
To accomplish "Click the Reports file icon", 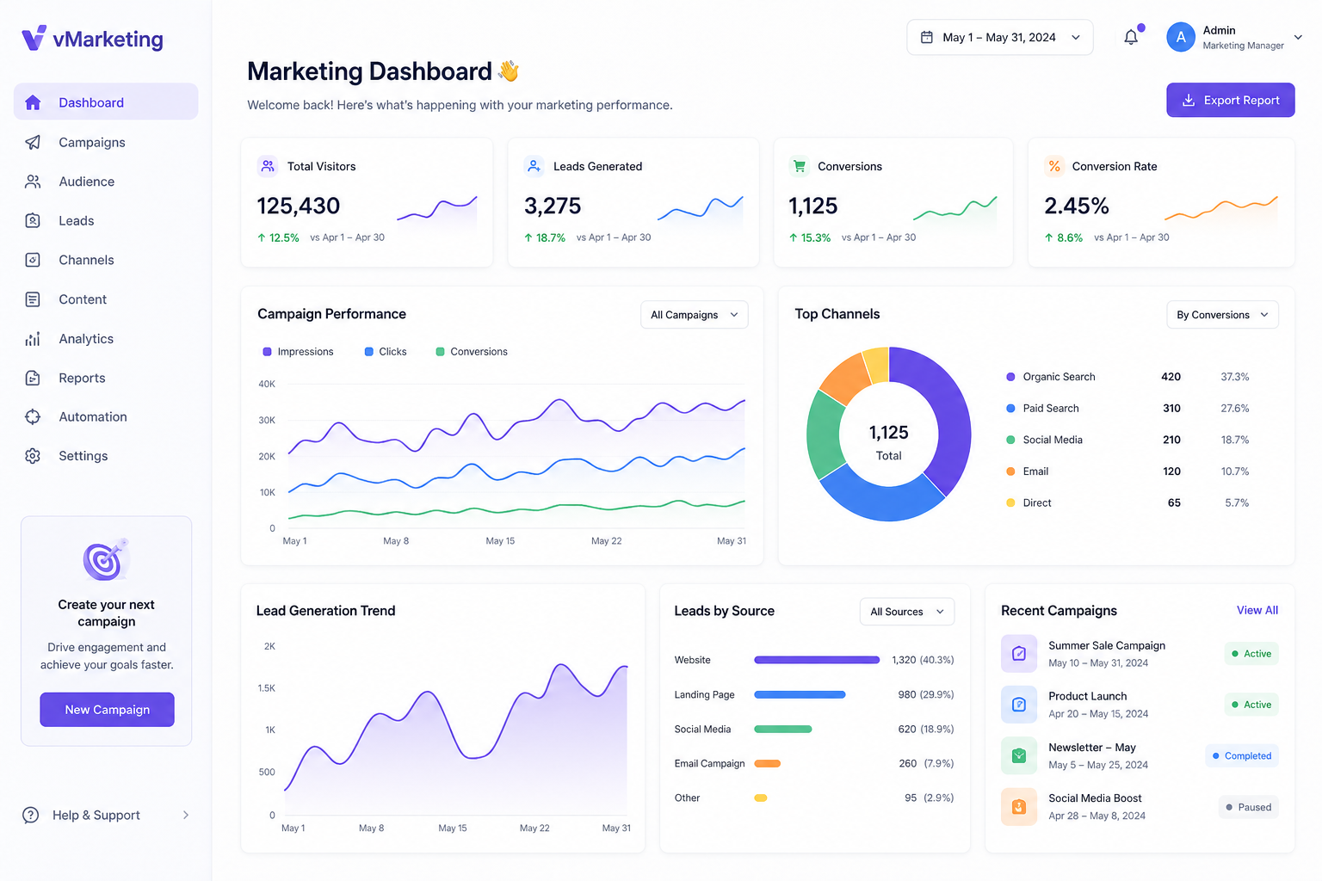I will [x=33, y=378].
